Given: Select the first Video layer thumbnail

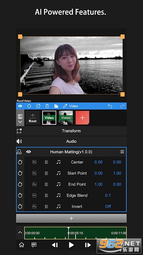Looking at the screenshot, I should pos(49,118).
